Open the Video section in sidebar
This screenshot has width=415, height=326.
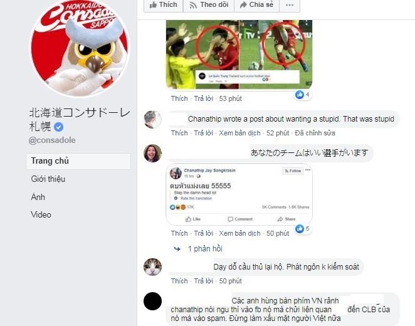[x=41, y=214]
